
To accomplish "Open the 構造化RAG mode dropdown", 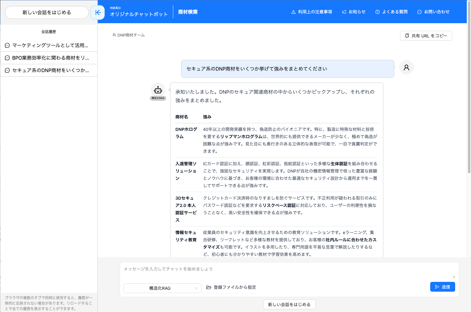I will coord(162,288).
